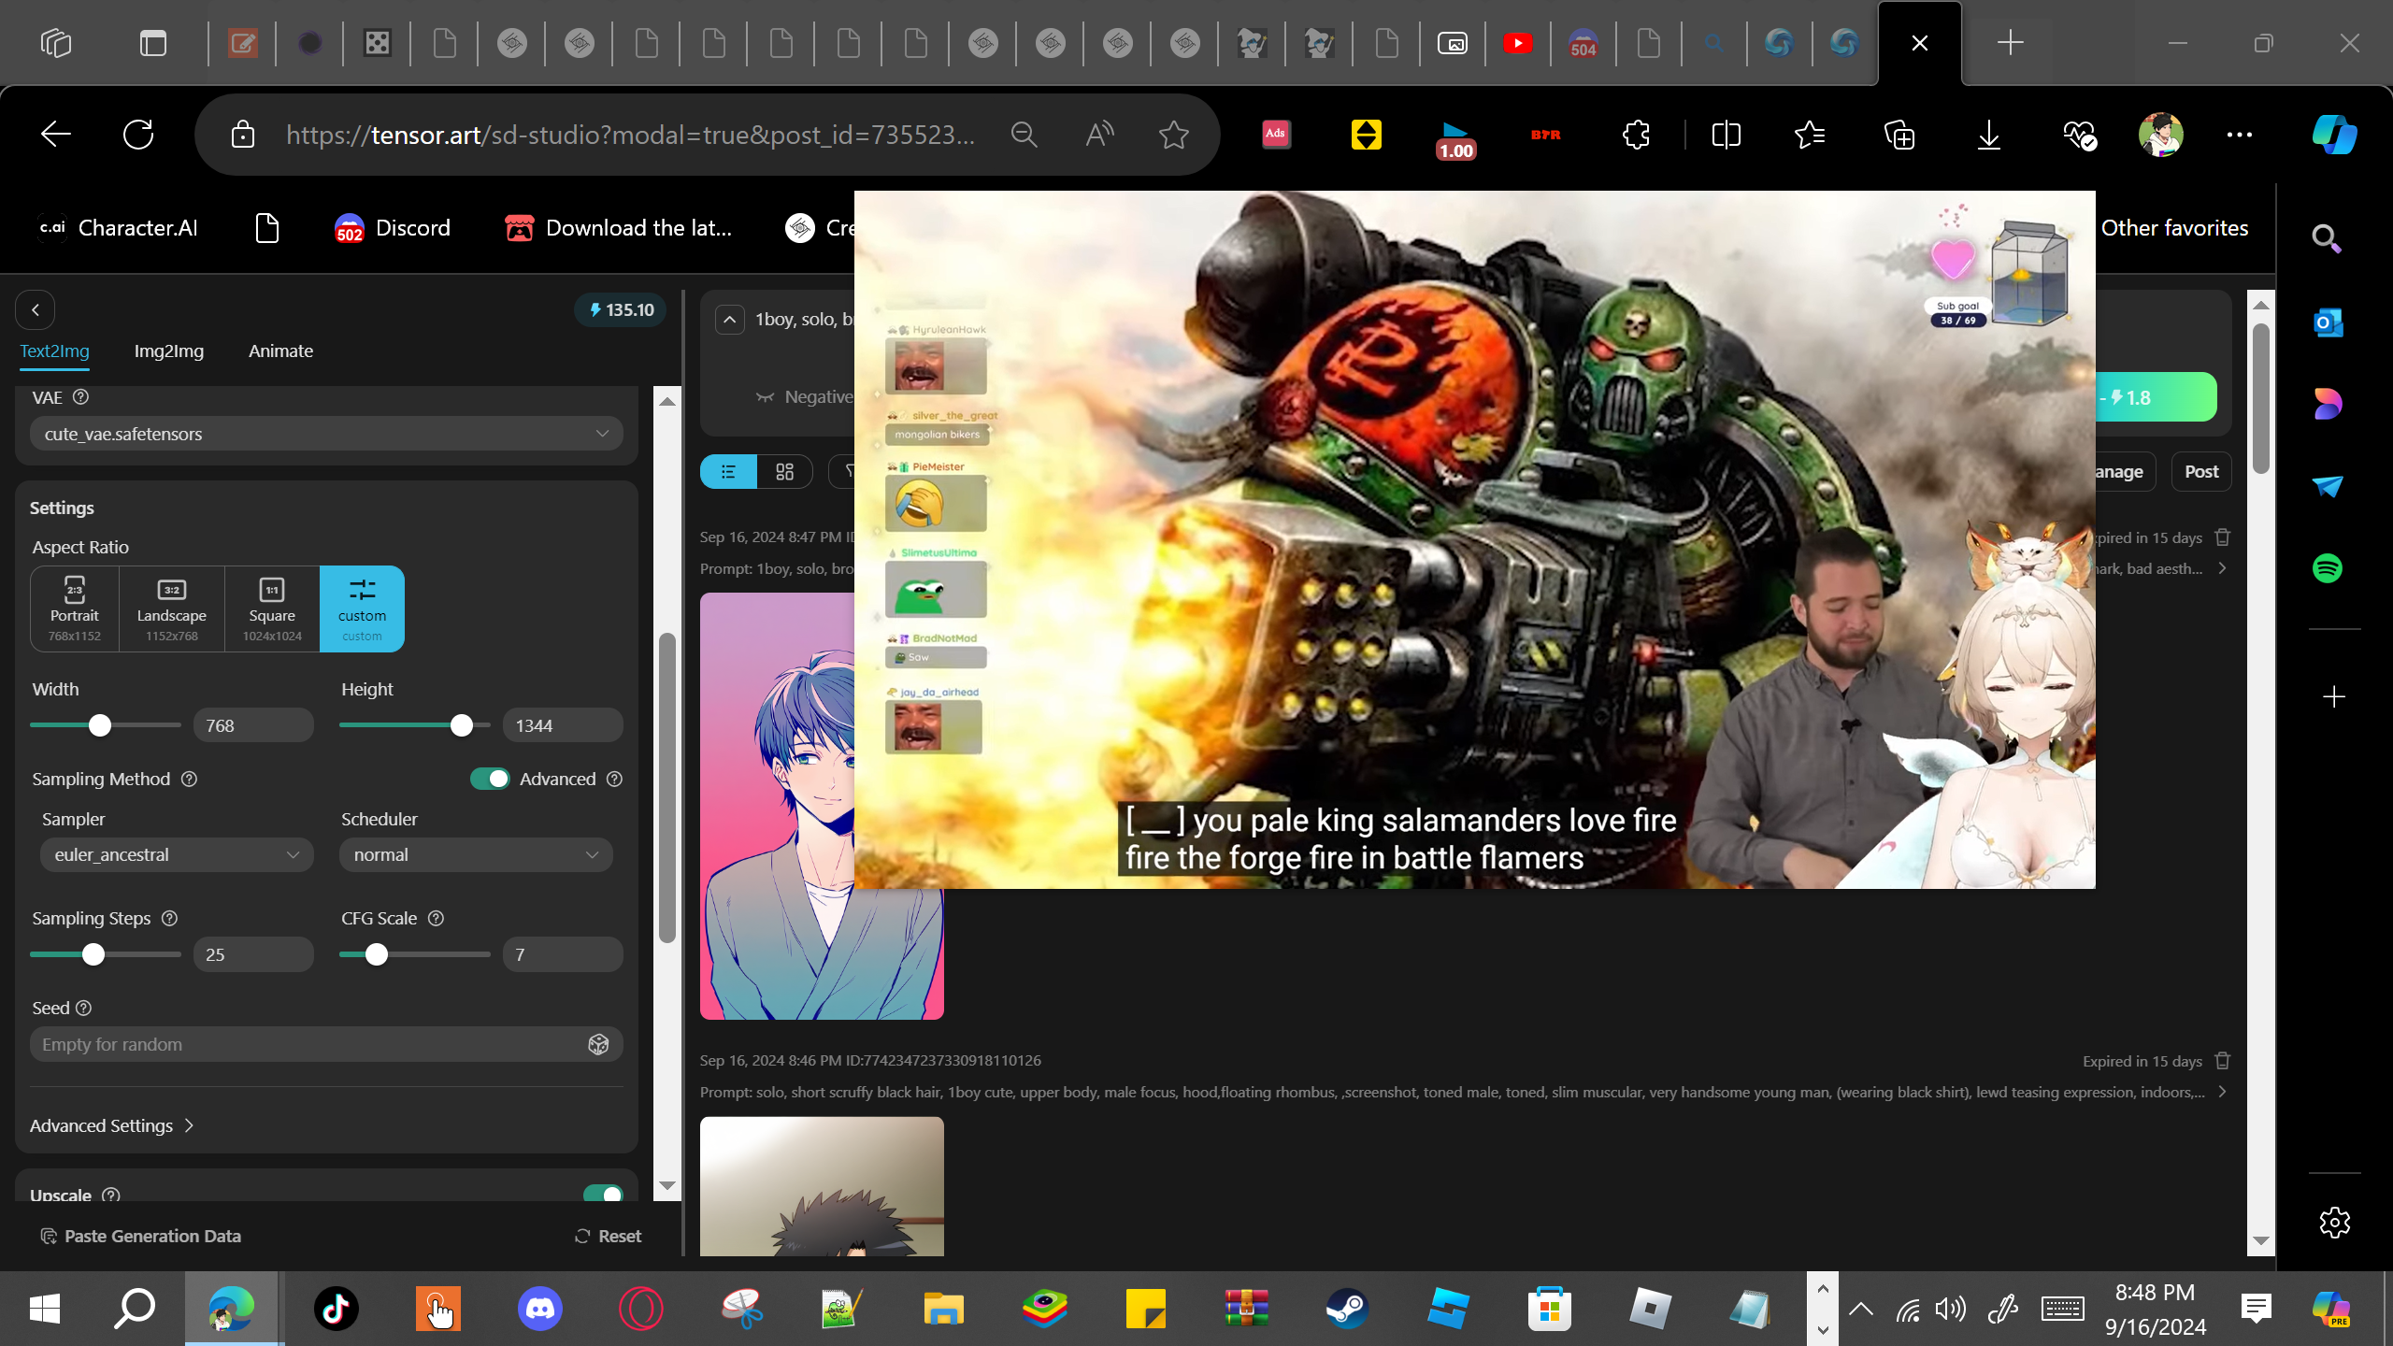Screen dimensions: 2393x1346
Task: Delete the Sep 16 8:46 PM generation
Action: (2223, 1061)
